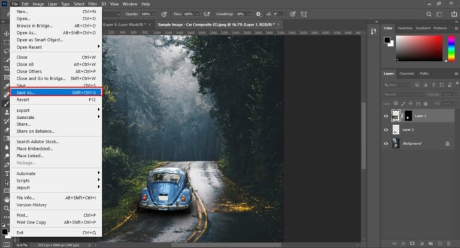The width and height of the screenshot is (460, 248).
Task: Select the Hand tool
Action: [x=7, y=200]
